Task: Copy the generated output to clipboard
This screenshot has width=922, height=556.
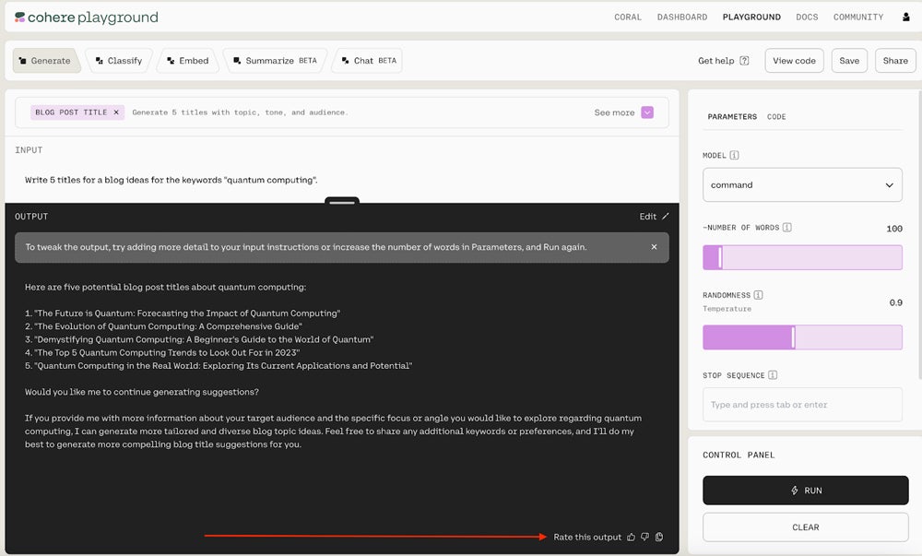Action: coord(659,537)
